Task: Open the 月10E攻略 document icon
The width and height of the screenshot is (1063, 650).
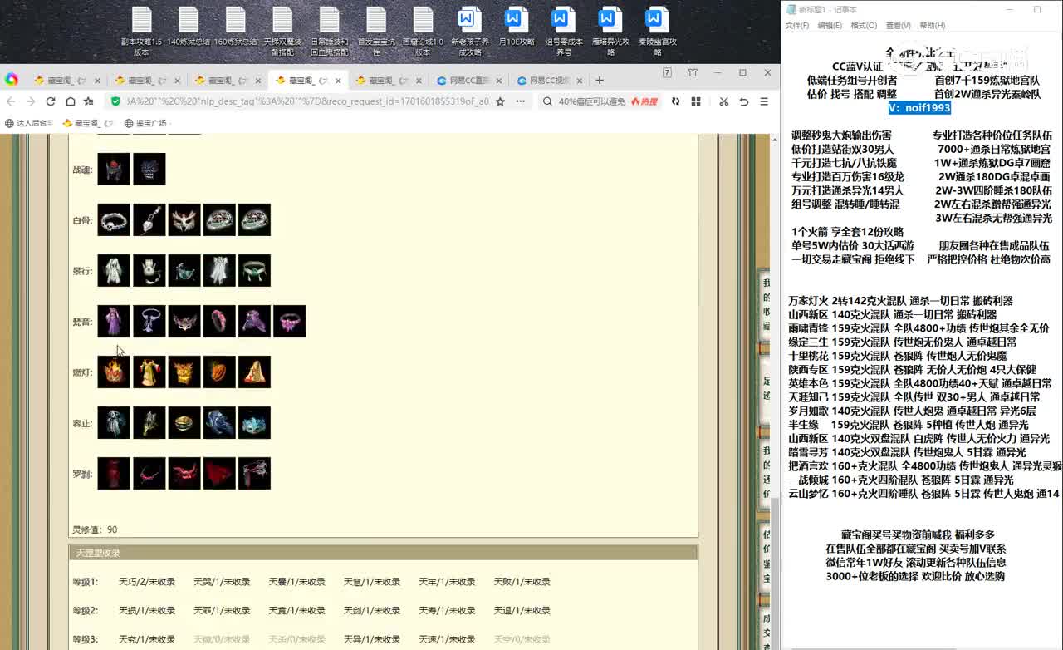Action: click(x=517, y=27)
